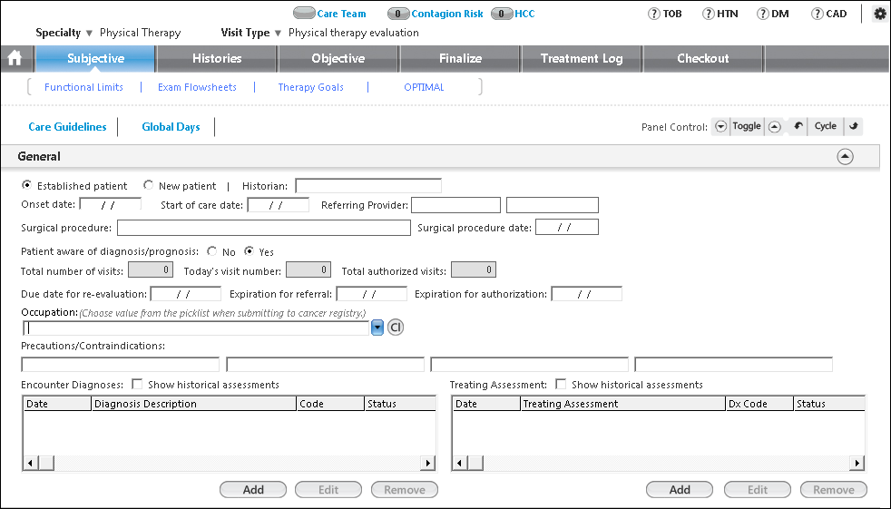Cycle panels backward with the left curved arrow
Screen dimensions: 891x509
(798, 126)
